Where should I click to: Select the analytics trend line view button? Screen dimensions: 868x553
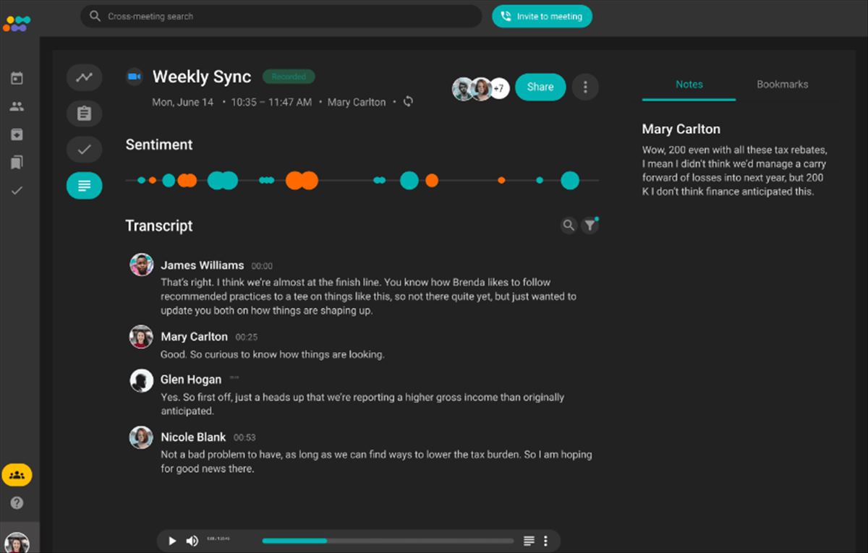tap(85, 77)
